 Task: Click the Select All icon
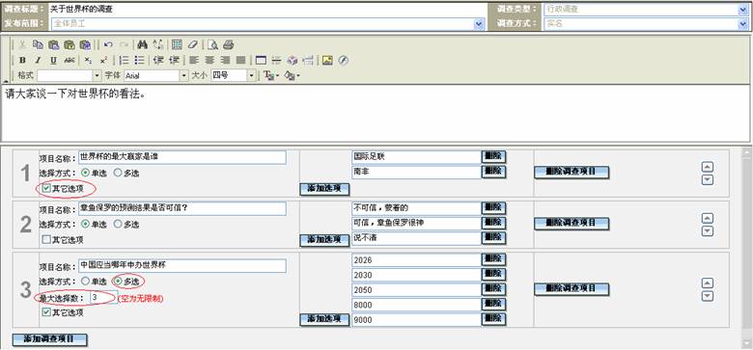pos(177,44)
